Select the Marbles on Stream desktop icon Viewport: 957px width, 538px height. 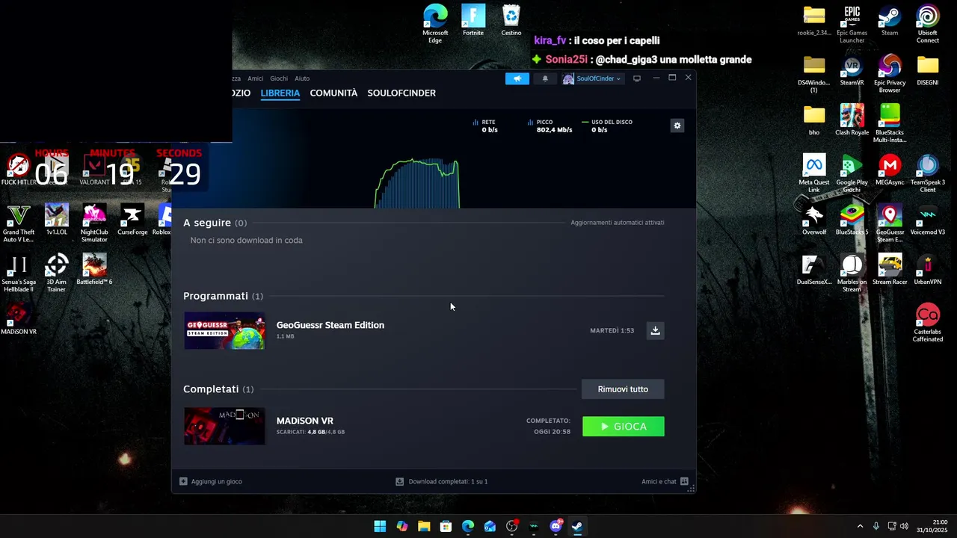click(x=852, y=273)
